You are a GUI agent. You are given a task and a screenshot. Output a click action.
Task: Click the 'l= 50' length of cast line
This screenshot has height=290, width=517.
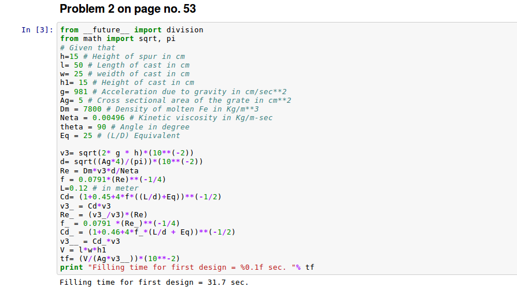[x=124, y=65]
